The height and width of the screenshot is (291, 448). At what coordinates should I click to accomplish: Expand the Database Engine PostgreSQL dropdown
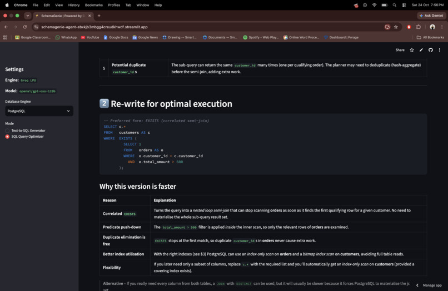pos(39,111)
